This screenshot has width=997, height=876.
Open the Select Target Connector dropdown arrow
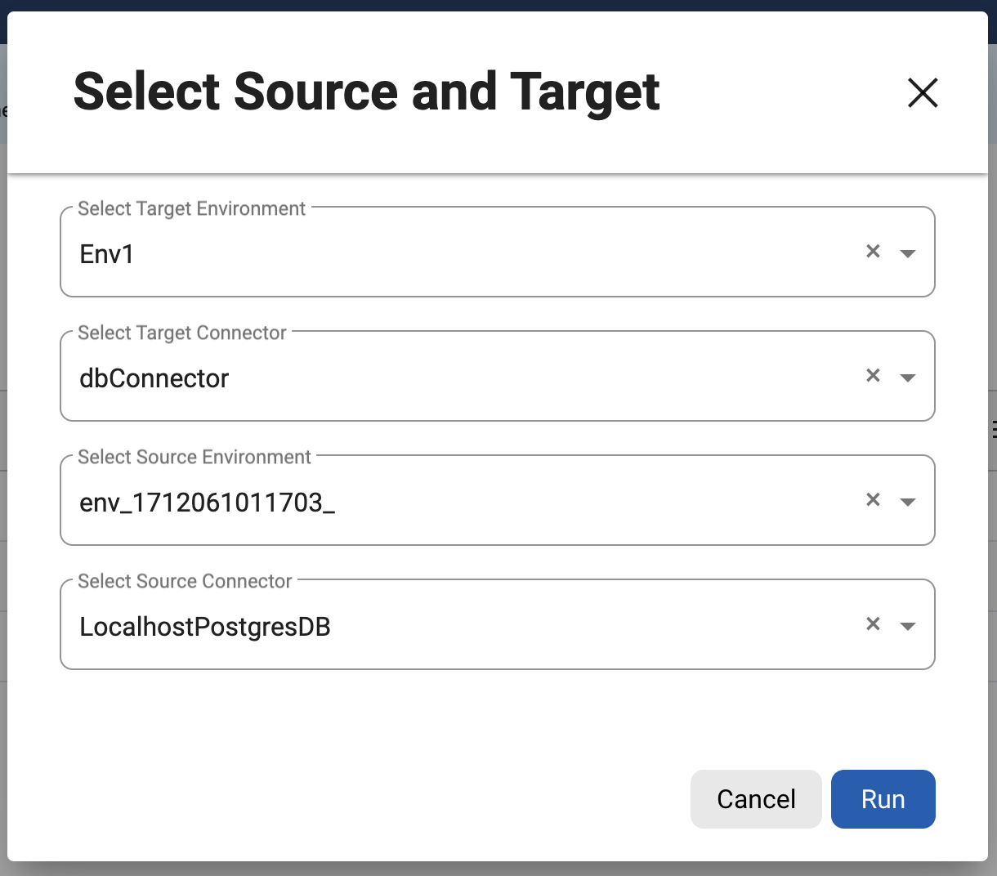[x=907, y=378]
